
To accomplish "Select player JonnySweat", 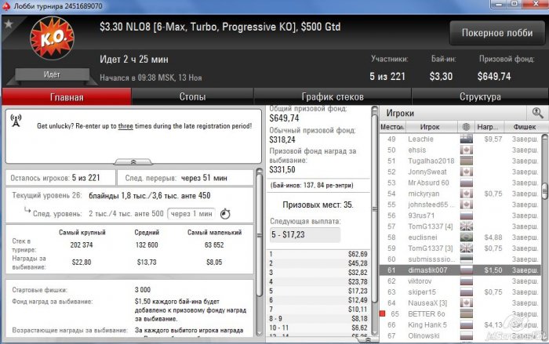I will [x=427, y=172].
